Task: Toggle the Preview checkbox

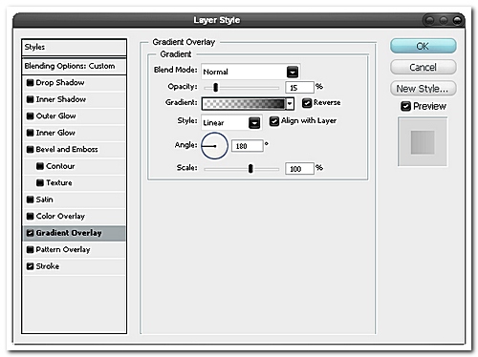Action: (405, 106)
